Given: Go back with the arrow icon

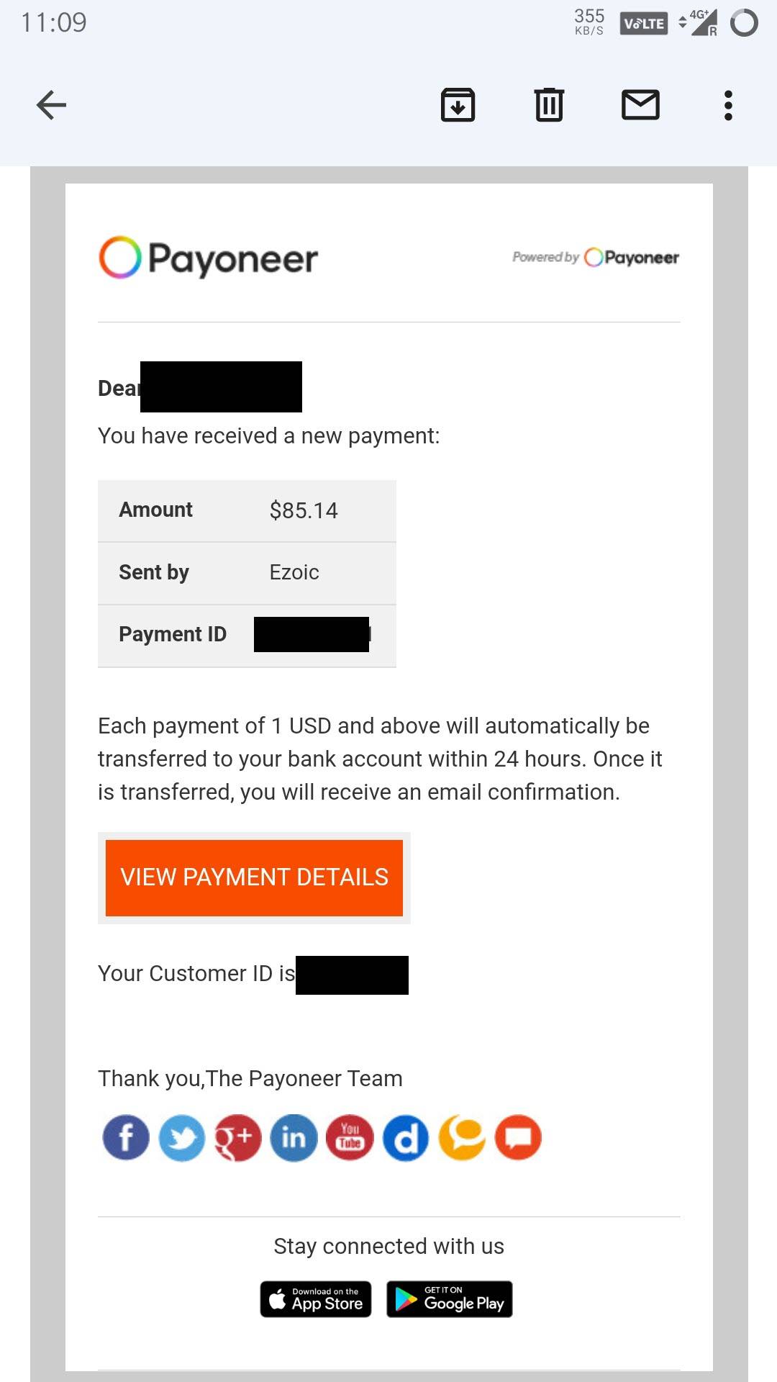Looking at the screenshot, I should tap(51, 105).
